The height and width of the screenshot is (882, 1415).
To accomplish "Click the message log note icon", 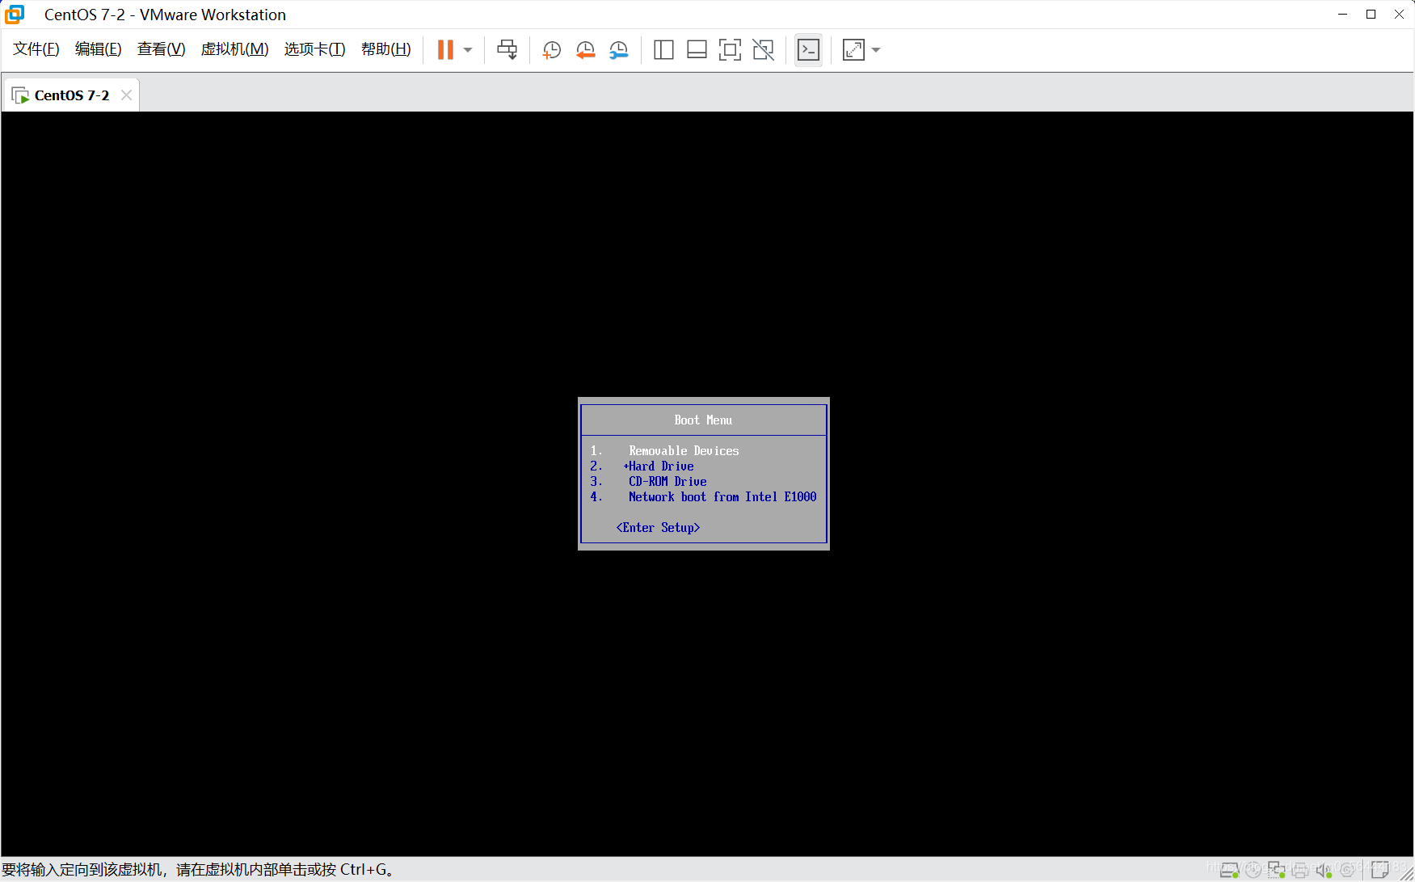I will coord(1380,870).
